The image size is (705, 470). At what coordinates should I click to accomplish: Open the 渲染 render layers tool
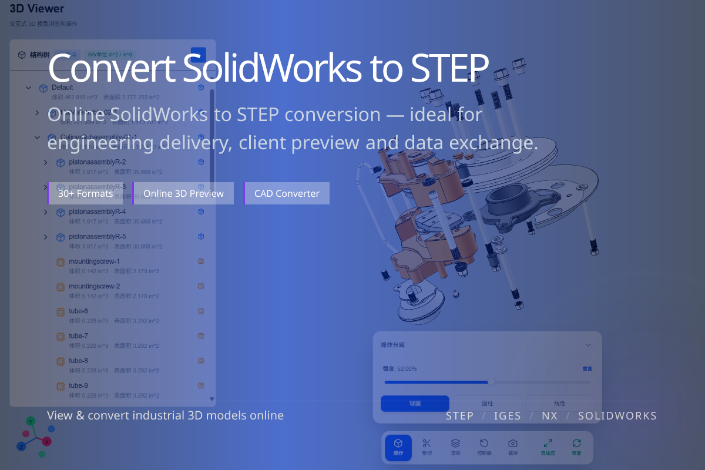click(x=455, y=447)
